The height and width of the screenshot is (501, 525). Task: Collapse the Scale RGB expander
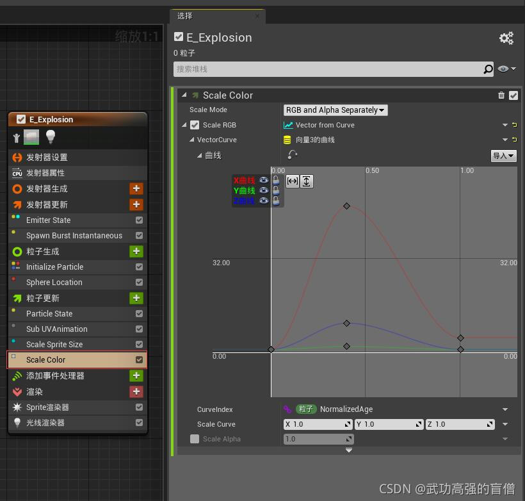coord(184,125)
